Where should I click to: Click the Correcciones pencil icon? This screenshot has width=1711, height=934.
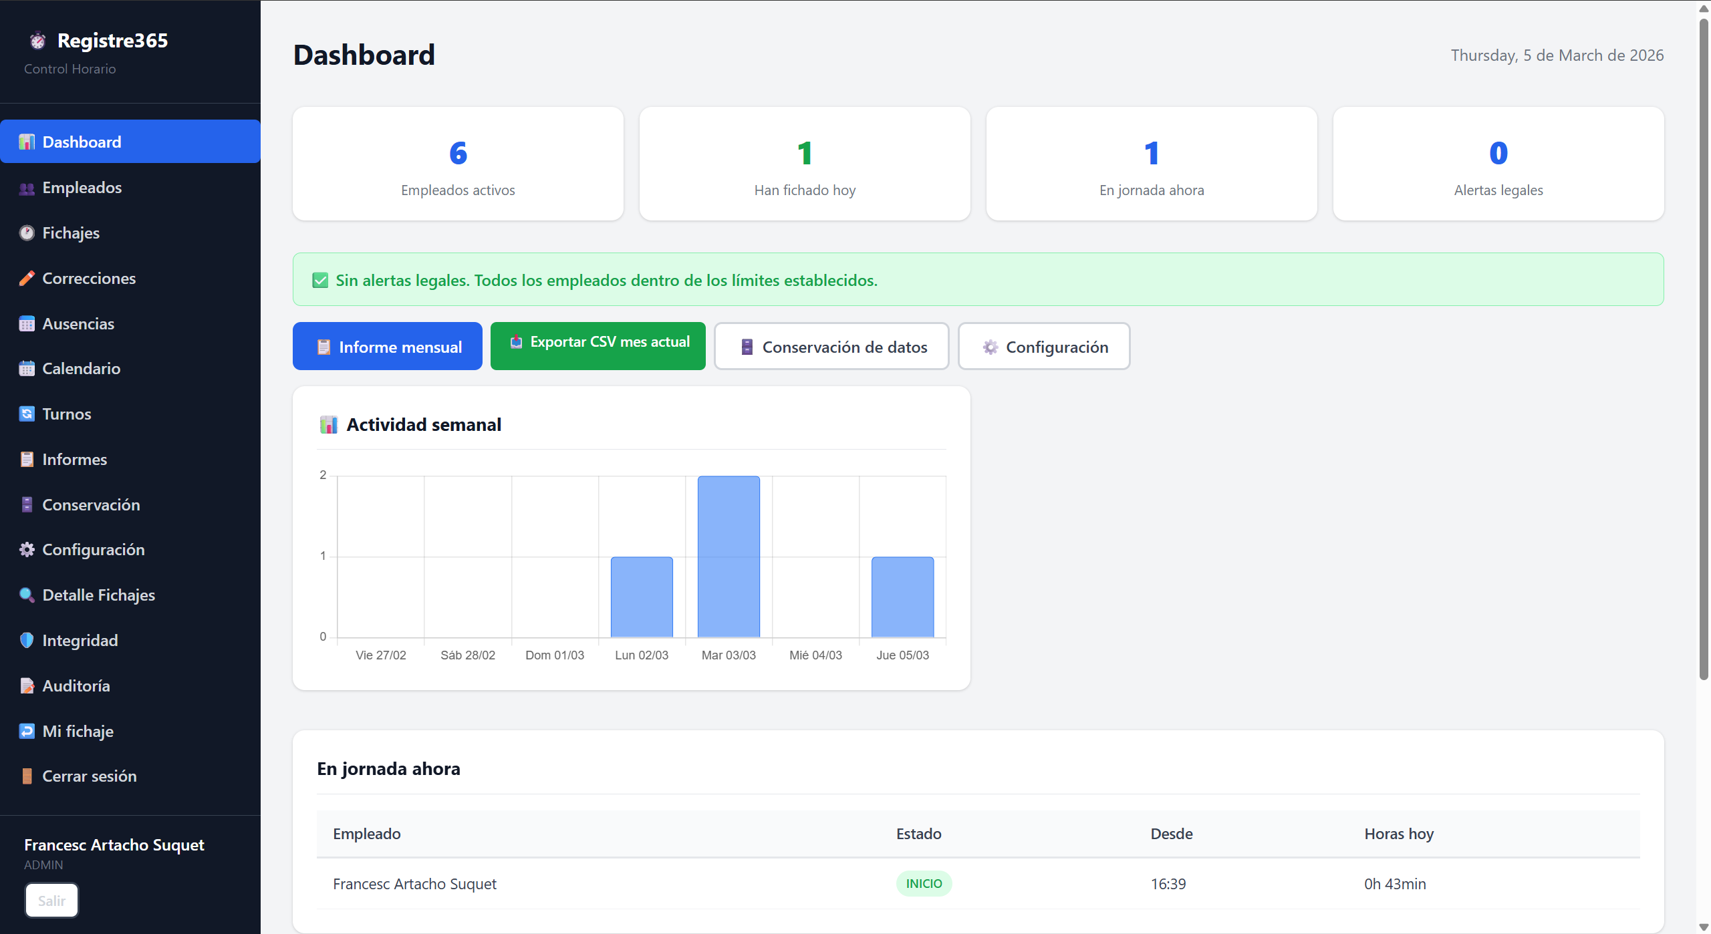[x=27, y=279]
